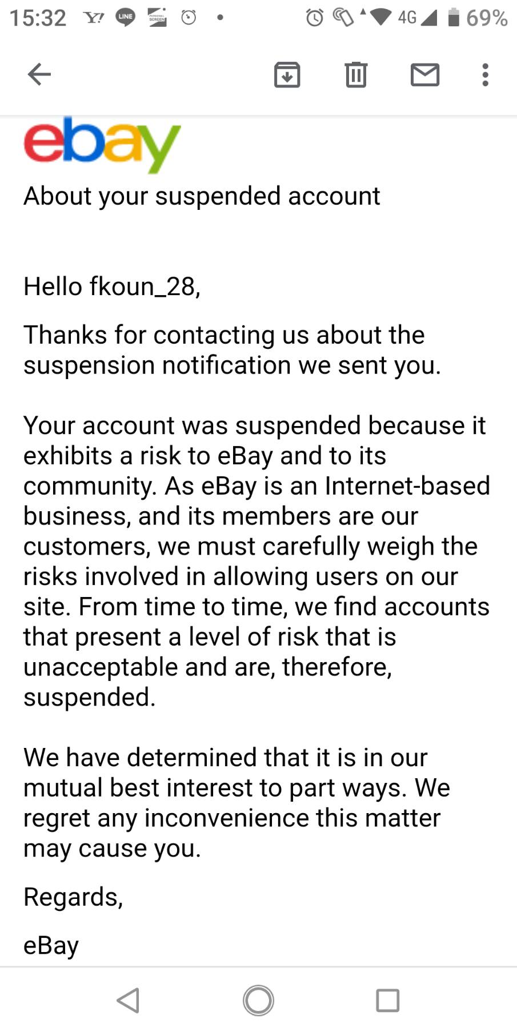Archive this email with the archive icon
This screenshot has height=1035, width=517.
pos(287,74)
